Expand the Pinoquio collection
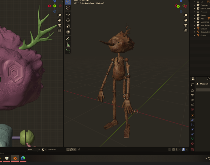 195,5
